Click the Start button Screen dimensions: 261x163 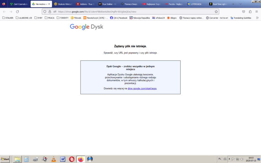click(x=6, y=159)
